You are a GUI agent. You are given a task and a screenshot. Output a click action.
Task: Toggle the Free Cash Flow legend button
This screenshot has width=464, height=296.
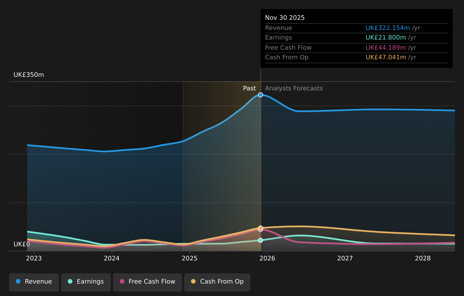click(148, 282)
